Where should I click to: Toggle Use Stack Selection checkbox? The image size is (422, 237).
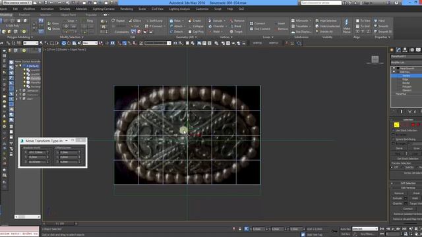coord(393,130)
